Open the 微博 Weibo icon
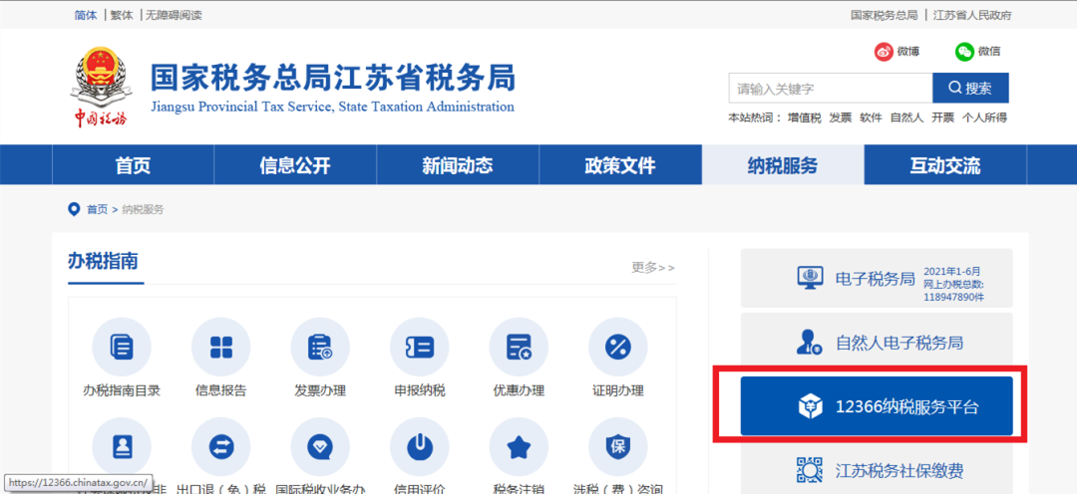1077x494 pixels. (x=884, y=52)
